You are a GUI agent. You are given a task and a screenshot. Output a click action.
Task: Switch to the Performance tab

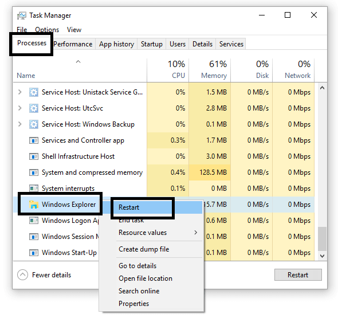73,44
